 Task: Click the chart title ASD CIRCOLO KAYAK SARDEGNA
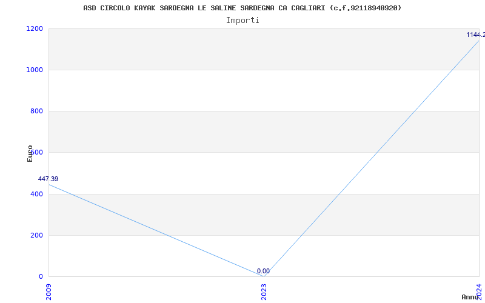[242, 8]
